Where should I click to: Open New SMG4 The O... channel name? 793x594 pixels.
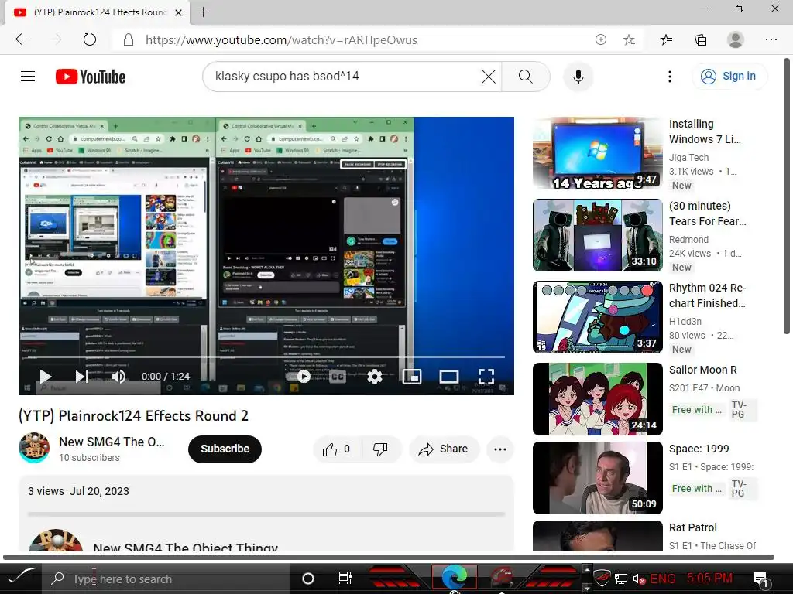112,442
